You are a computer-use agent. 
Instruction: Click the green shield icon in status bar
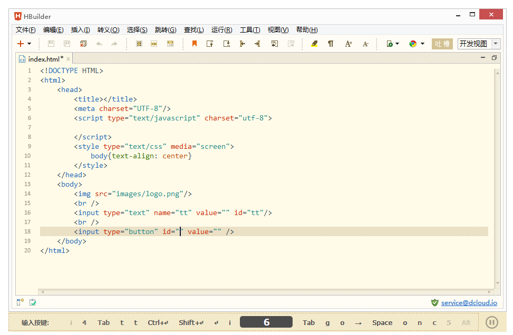click(434, 303)
